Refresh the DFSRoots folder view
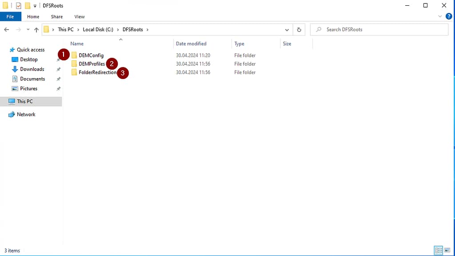The image size is (455, 256). point(299,30)
